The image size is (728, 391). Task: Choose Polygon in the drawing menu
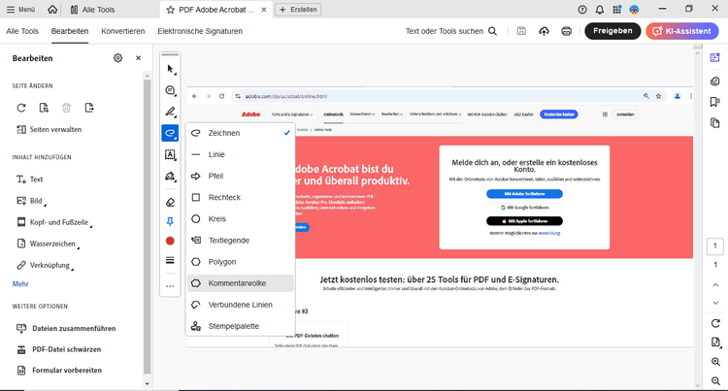(x=241, y=262)
